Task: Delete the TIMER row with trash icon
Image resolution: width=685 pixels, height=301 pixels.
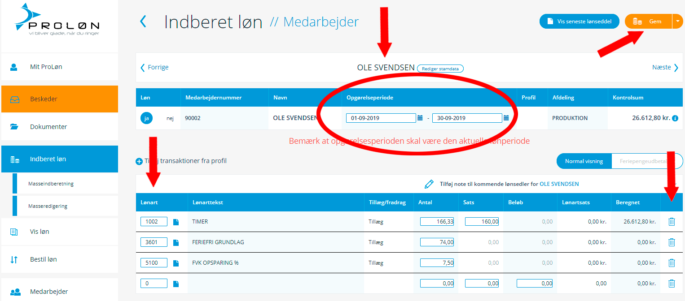Action: (x=672, y=221)
